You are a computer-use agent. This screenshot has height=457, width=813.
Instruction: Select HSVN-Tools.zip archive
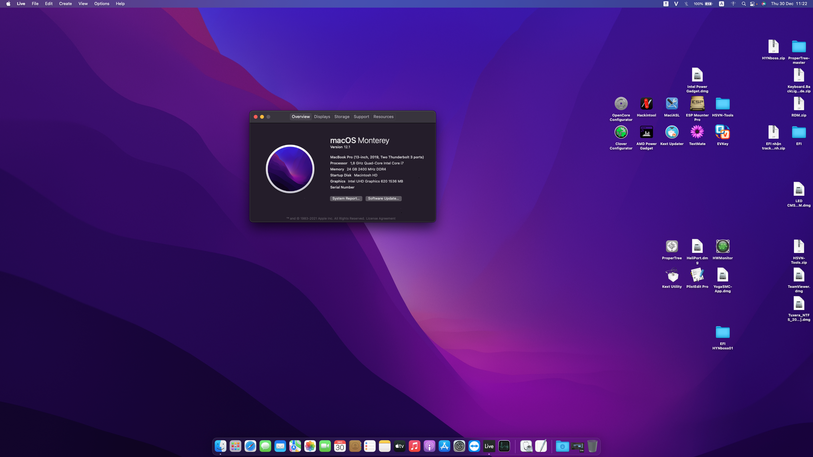tap(799, 247)
